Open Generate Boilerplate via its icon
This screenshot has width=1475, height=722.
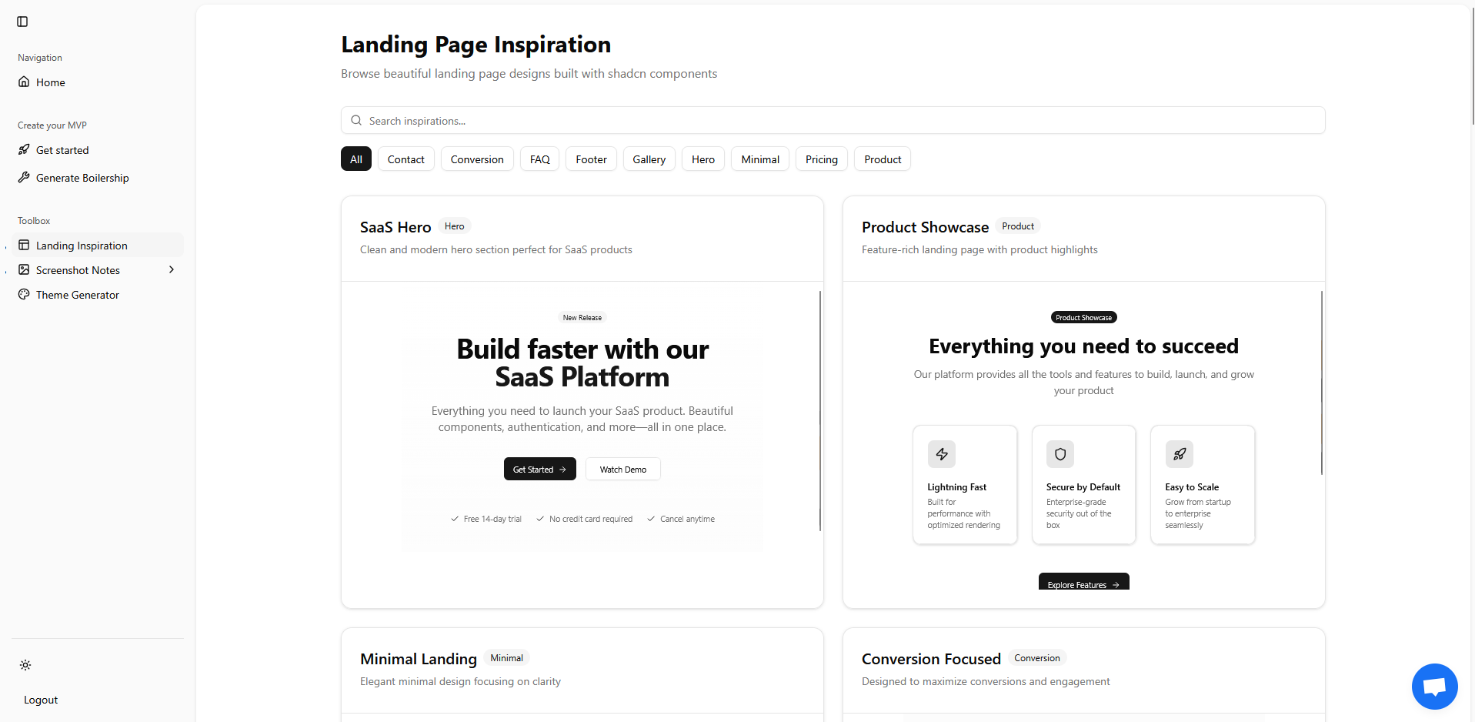click(24, 177)
